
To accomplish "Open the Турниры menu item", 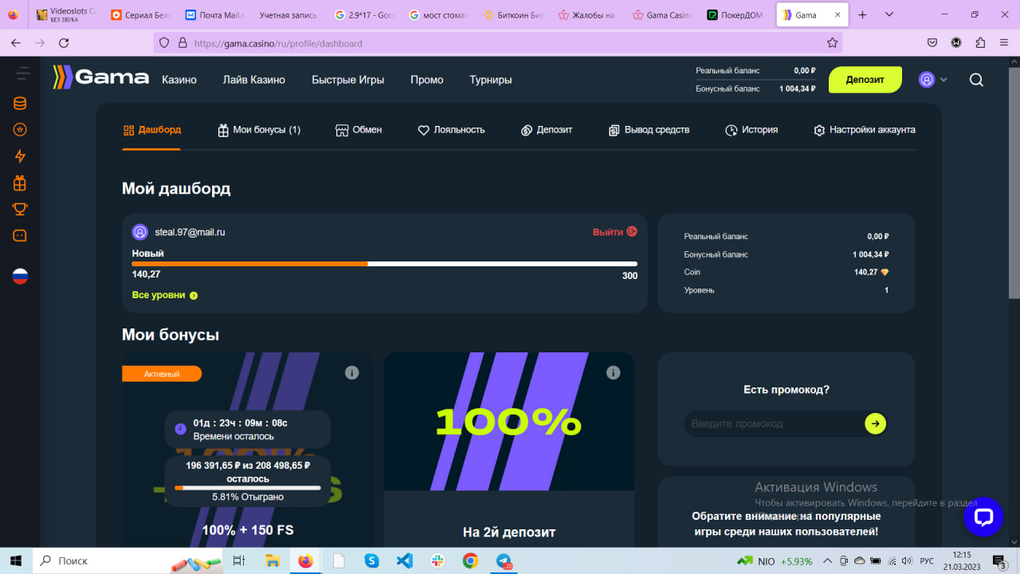I will (x=491, y=80).
